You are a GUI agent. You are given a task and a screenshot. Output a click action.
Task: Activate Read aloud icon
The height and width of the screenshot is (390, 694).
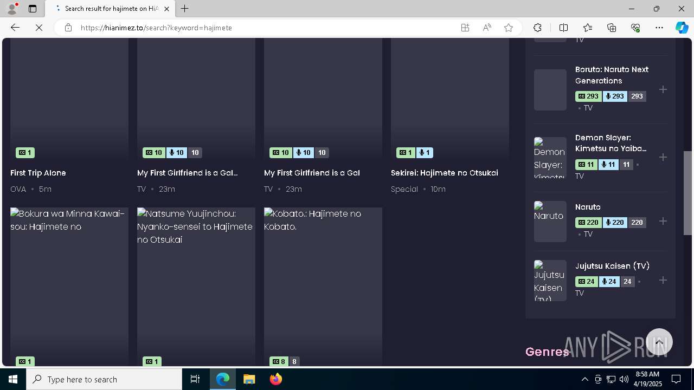[x=487, y=28]
